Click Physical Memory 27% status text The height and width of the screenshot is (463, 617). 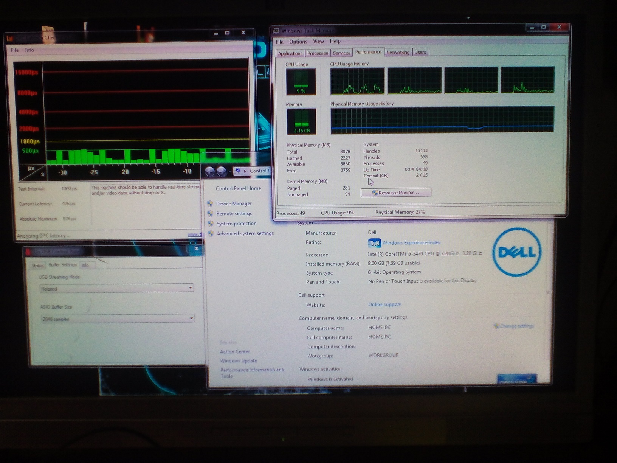click(x=400, y=212)
